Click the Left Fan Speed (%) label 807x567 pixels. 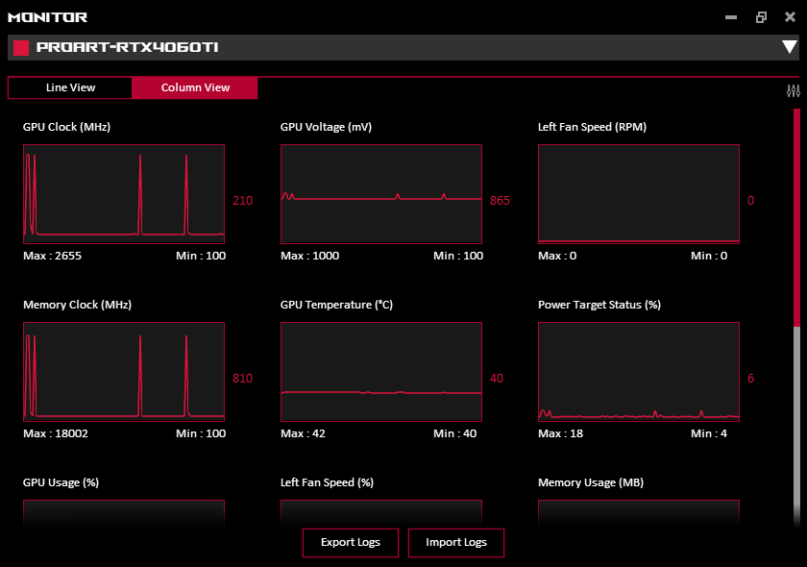[327, 482]
